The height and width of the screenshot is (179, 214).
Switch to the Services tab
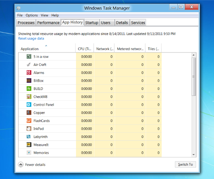(x=138, y=23)
